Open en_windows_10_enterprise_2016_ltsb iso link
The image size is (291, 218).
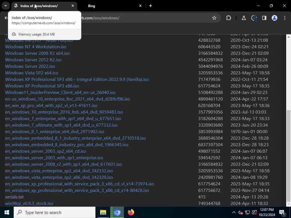pos(64,112)
